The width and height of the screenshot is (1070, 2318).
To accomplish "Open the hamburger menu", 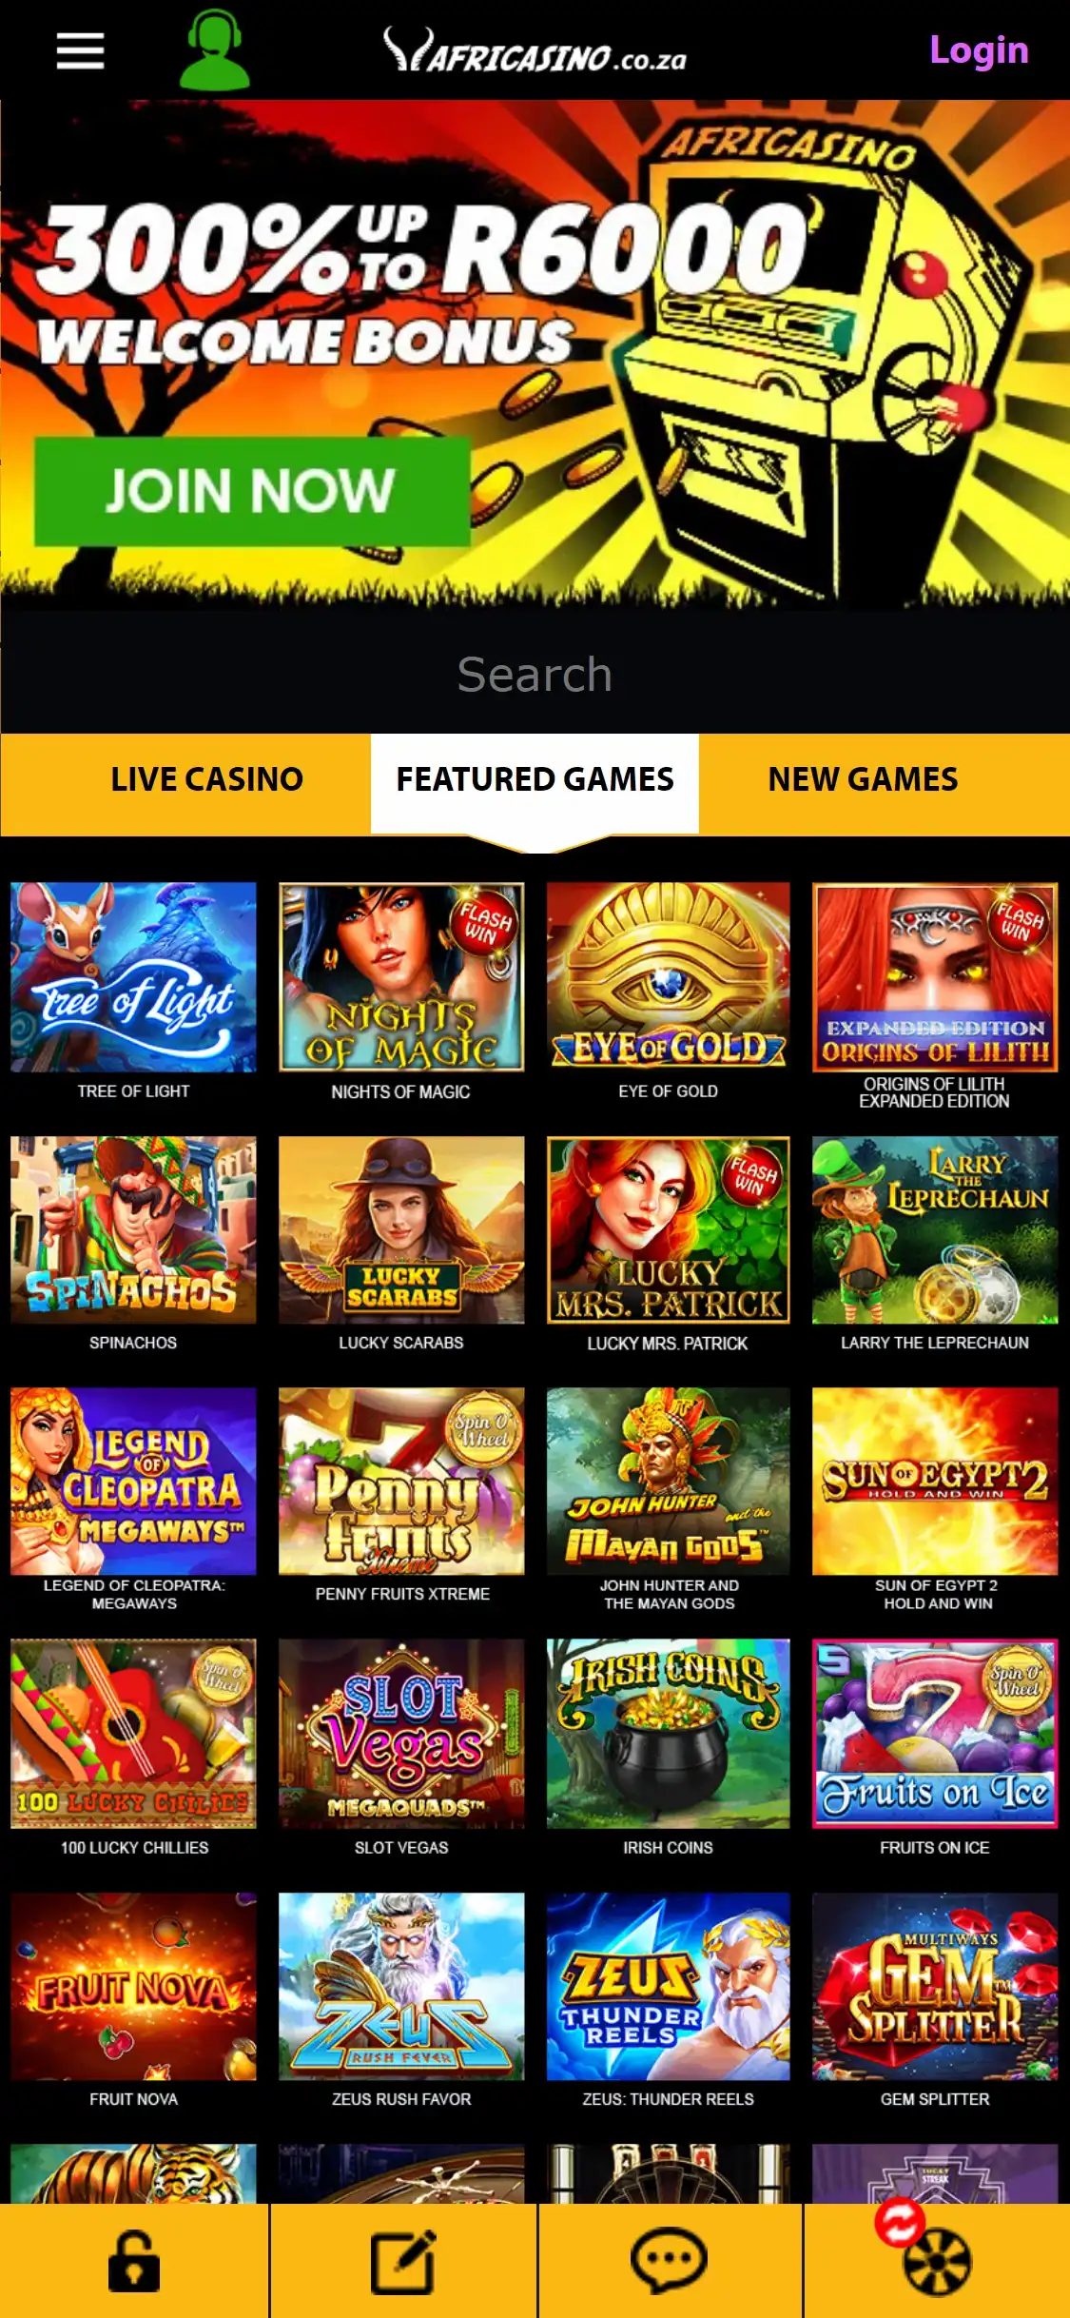I will point(80,50).
